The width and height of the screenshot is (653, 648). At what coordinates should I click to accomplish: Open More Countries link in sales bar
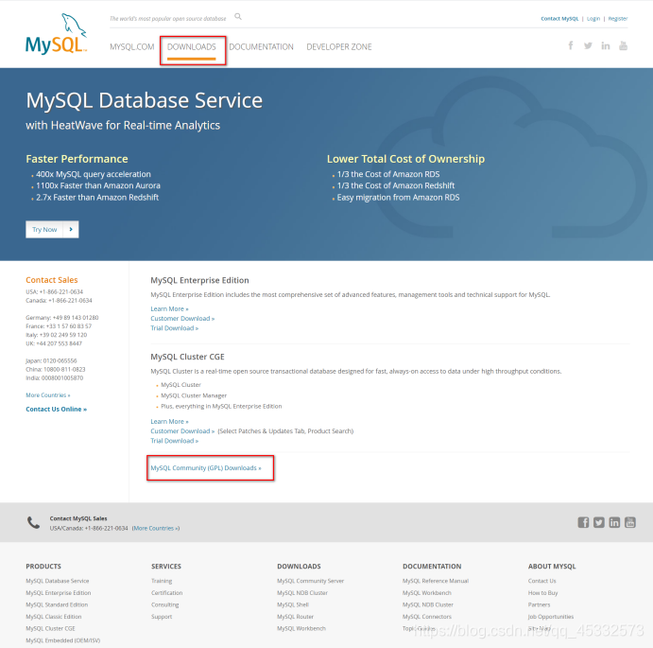[x=156, y=528]
